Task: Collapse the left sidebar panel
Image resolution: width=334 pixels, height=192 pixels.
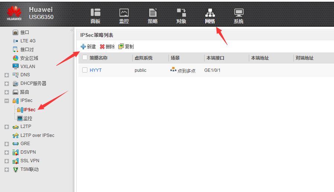Action: (x=72, y=31)
